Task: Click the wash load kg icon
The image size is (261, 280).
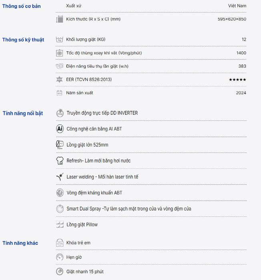Action: point(60,40)
